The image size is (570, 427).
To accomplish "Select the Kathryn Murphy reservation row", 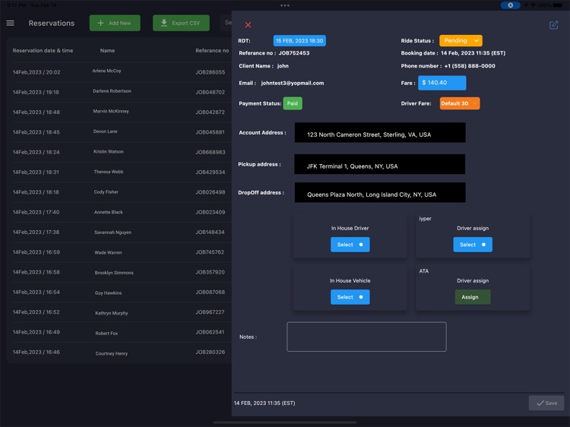I will (119, 312).
